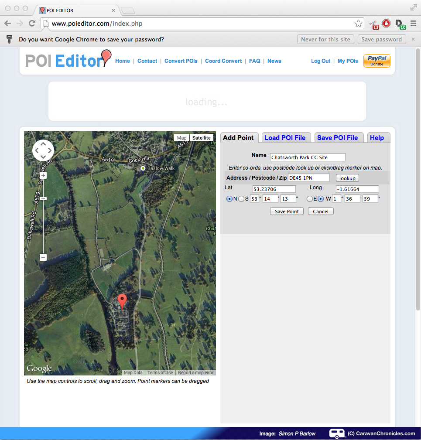
Task: Open the Save POI File tab
Action: coord(337,138)
